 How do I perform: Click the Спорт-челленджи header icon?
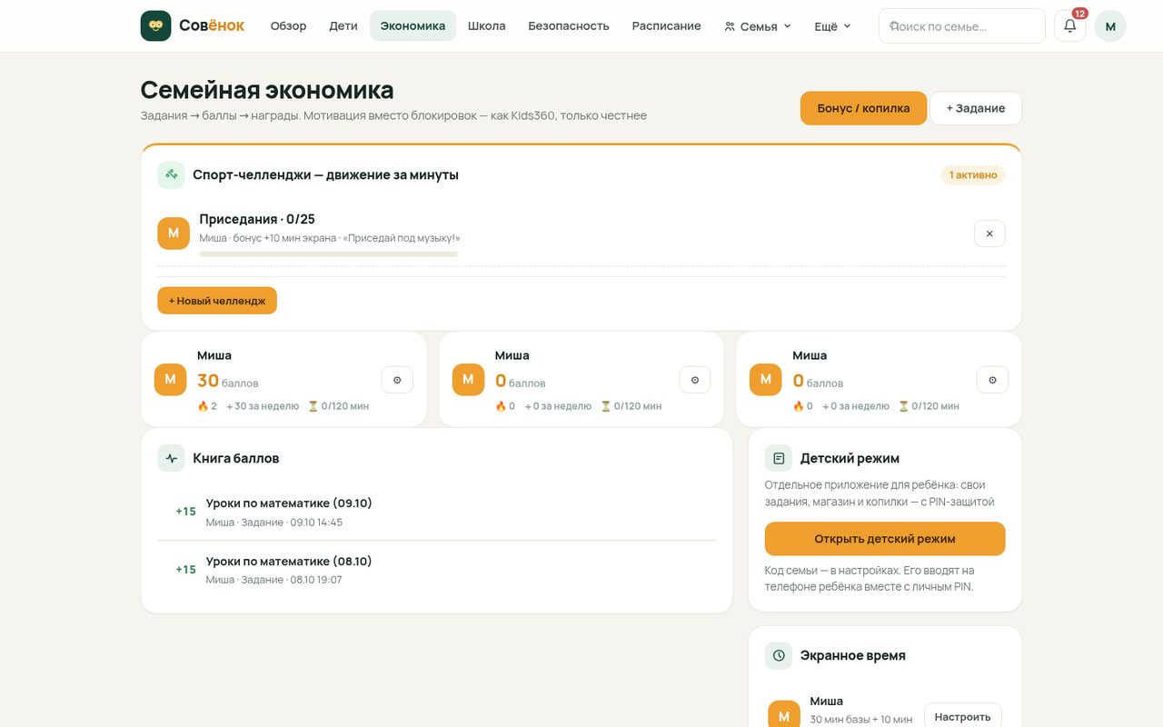coord(171,174)
